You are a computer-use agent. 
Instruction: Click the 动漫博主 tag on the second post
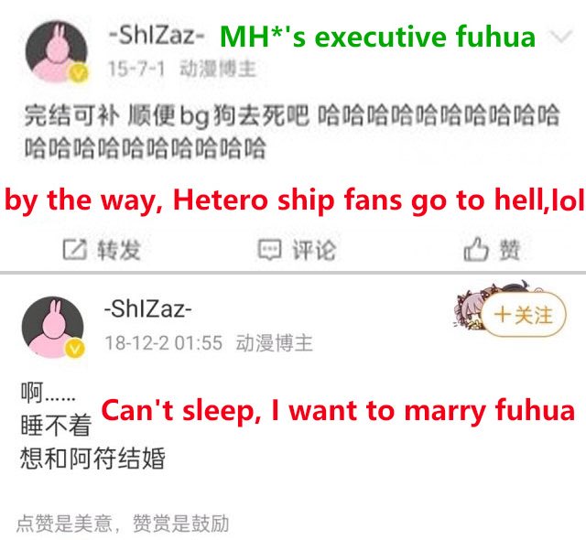tap(275, 343)
